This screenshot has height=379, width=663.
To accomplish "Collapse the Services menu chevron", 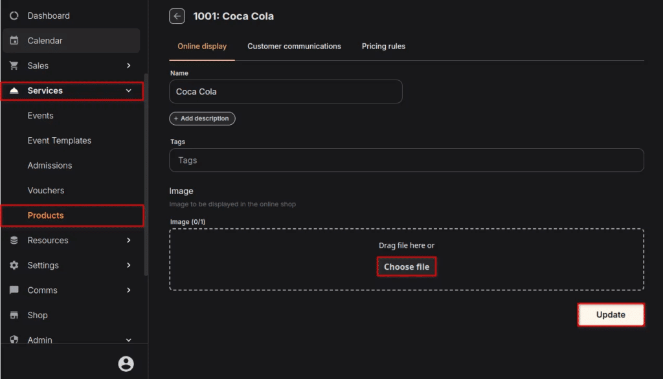I will point(128,91).
